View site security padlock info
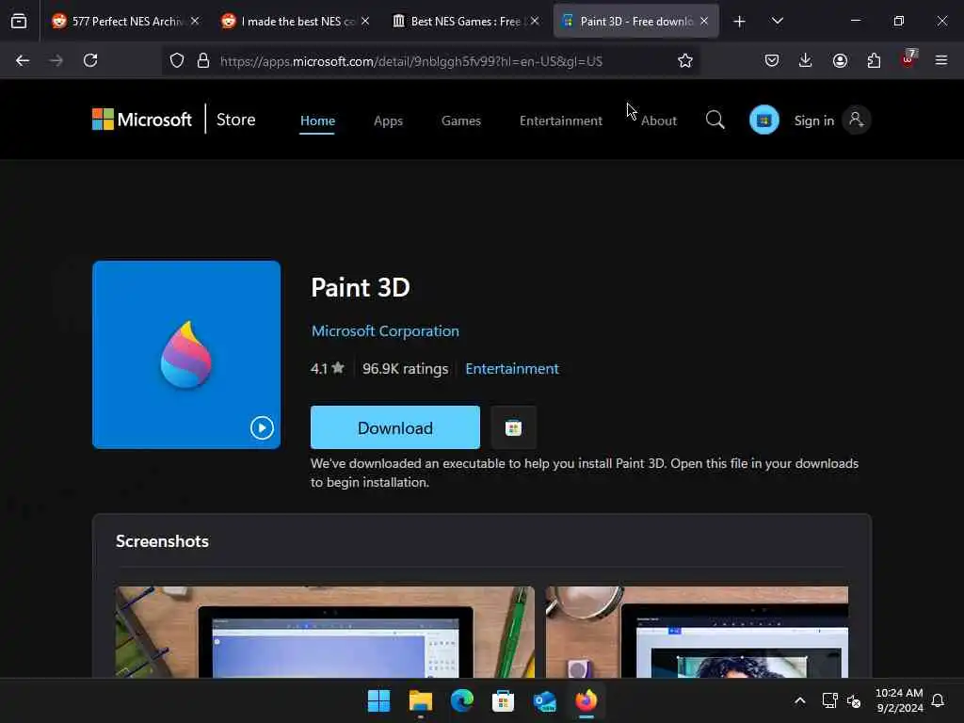This screenshot has height=723, width=964. (x=203, y=60)
